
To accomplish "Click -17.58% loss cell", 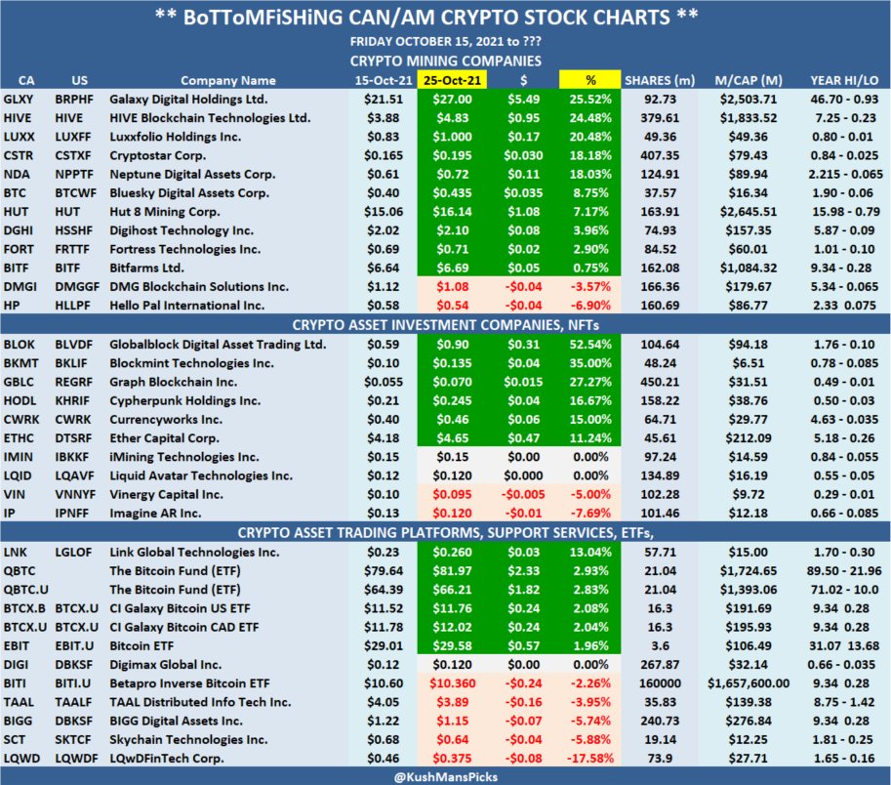I will [x=590, y=759].
